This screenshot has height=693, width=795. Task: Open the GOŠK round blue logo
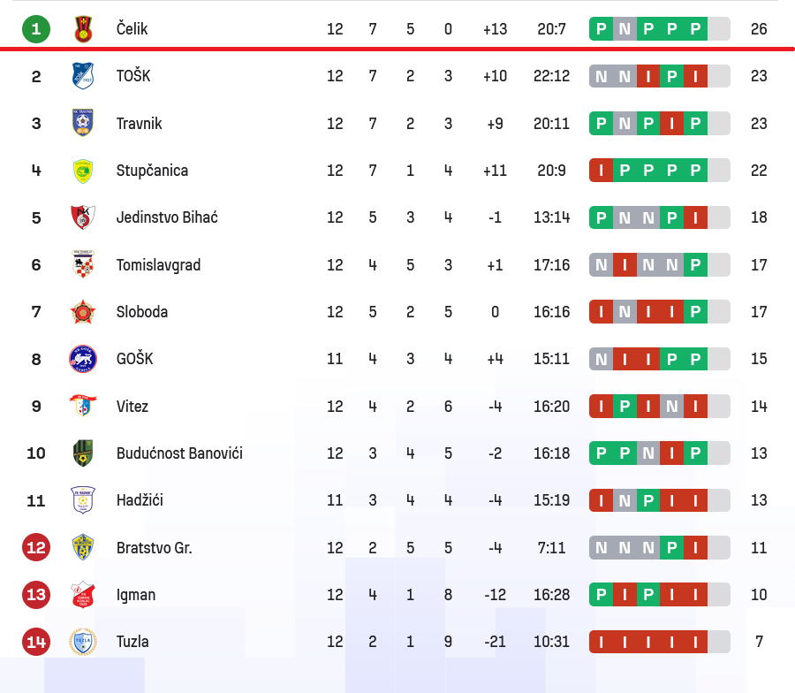tap(83, 359)
